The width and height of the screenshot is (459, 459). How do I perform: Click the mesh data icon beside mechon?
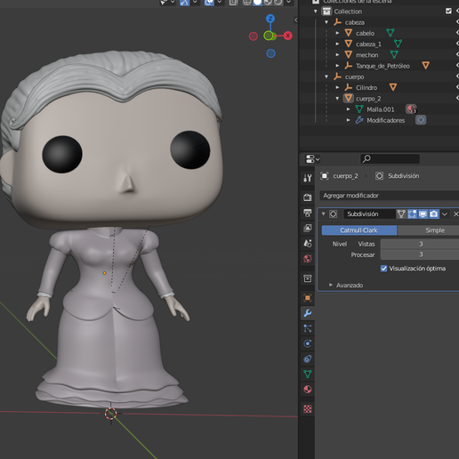tap(394, 54)
